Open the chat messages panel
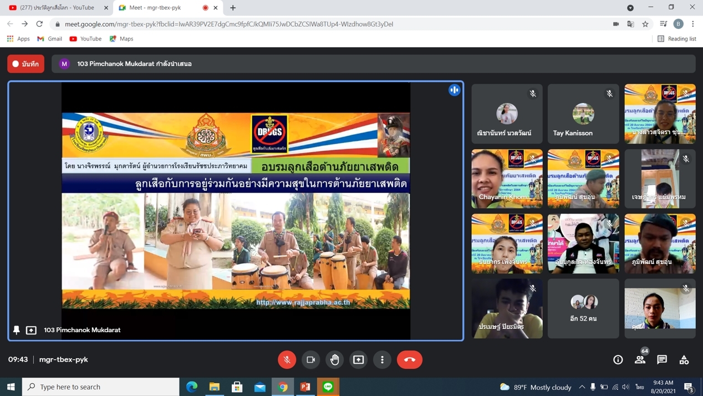 point(662,359)
